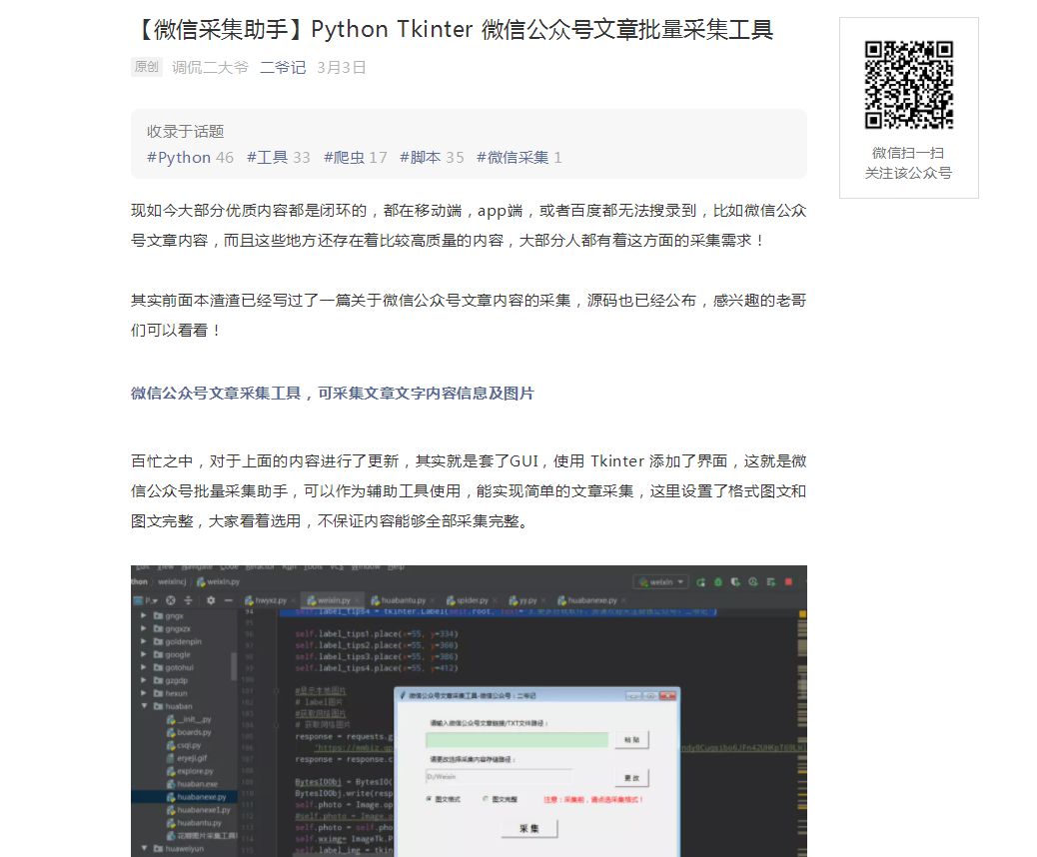Open the #Python 46 topic

click(190, 158)
